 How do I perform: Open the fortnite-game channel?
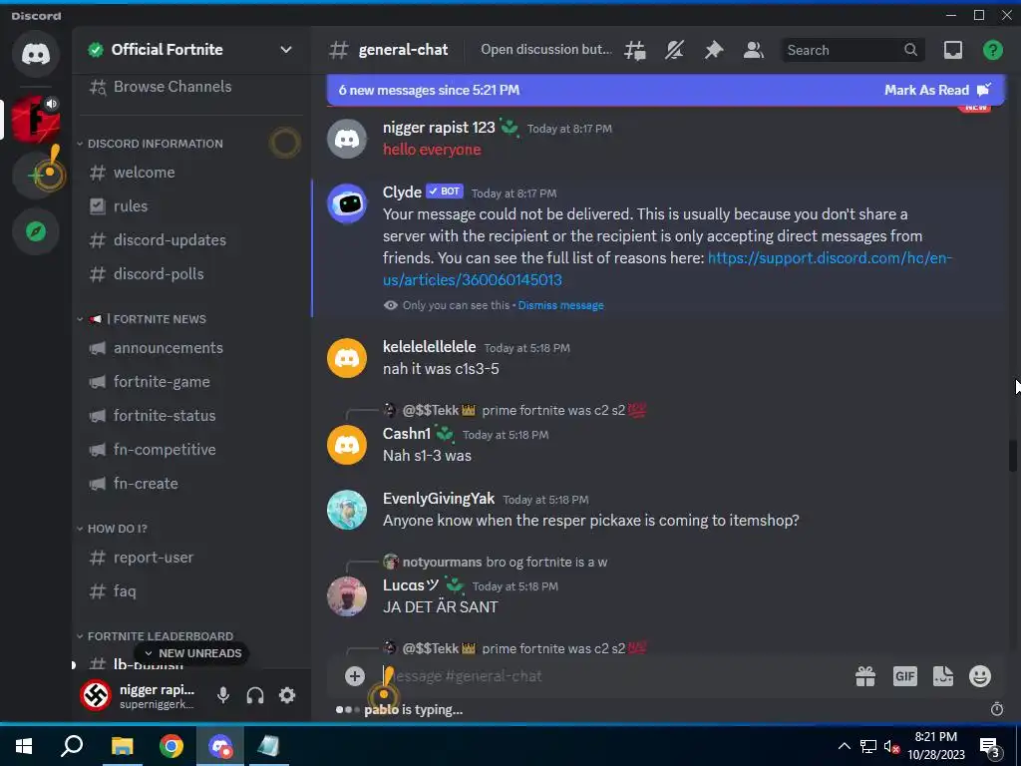[x=191, y=382]
